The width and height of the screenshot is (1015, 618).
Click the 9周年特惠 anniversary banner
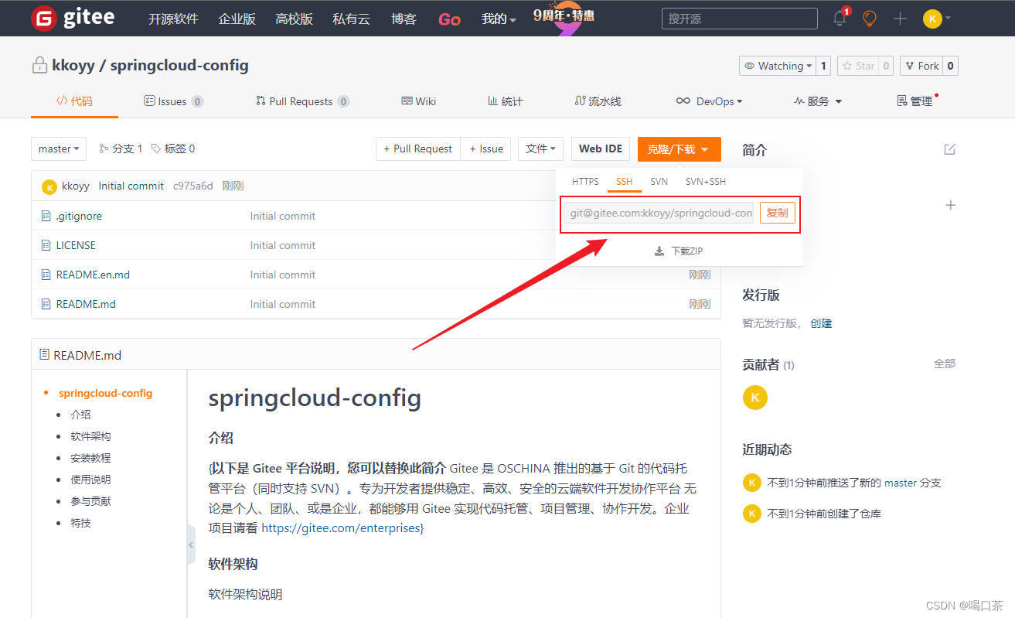[564, 17]
